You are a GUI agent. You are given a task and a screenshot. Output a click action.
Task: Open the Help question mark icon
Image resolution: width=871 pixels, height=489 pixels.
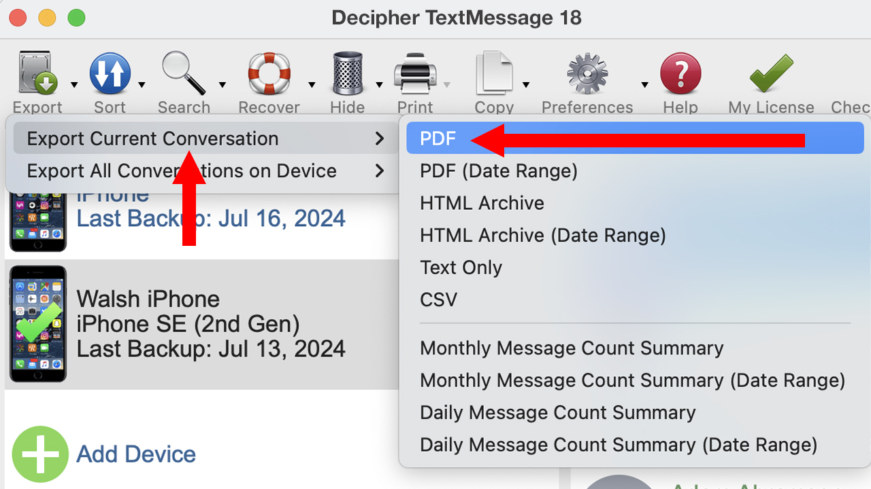680,73
